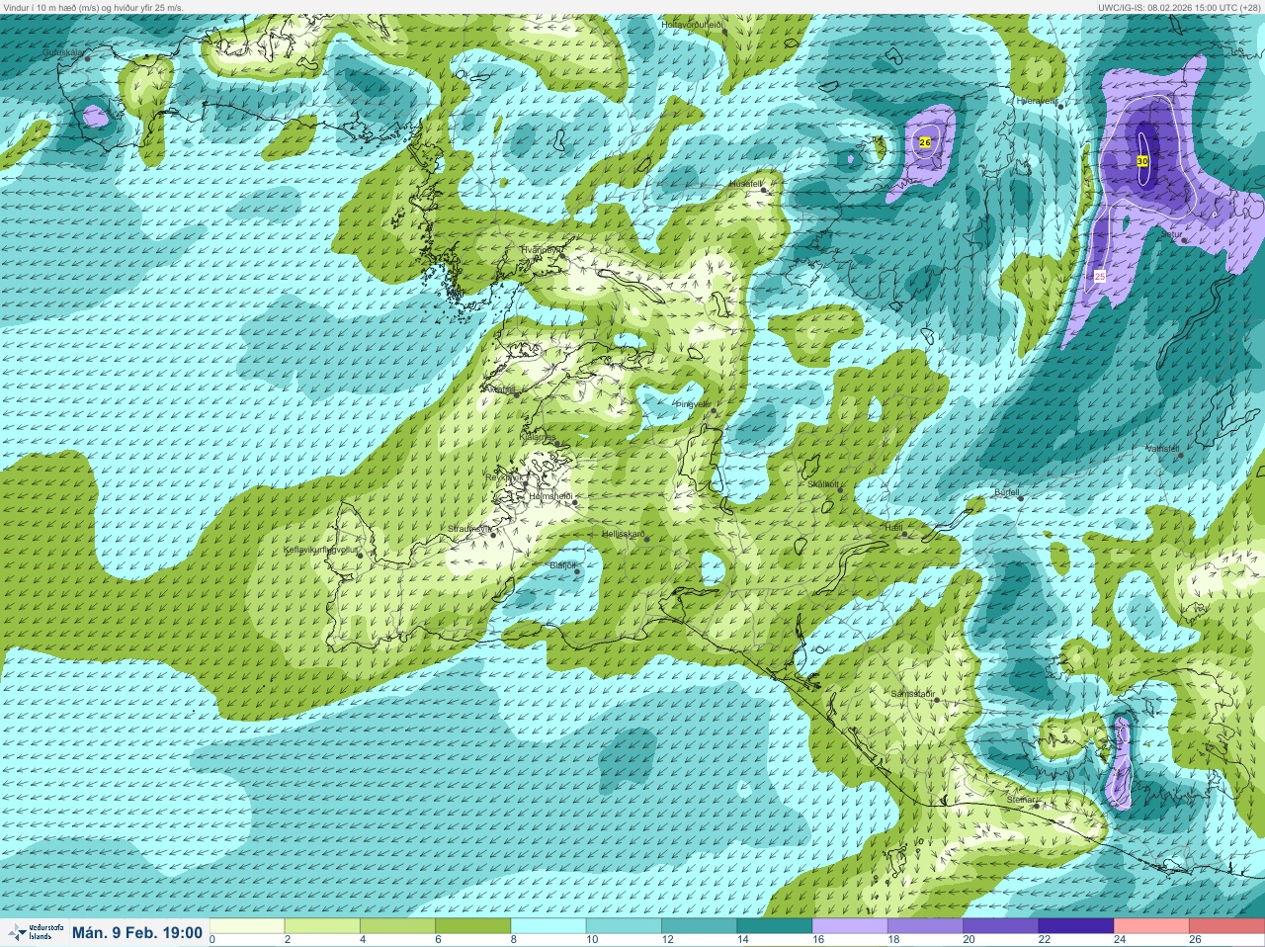Select the 12–14 m/s legend color
Image resolution: width=1265 pixels, height=947 pixels.
pos(699,926)
